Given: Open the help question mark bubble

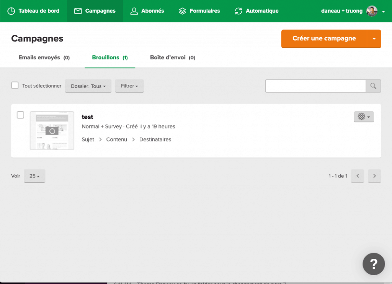Looking at the screenshot, I should (x=374, y=264).
